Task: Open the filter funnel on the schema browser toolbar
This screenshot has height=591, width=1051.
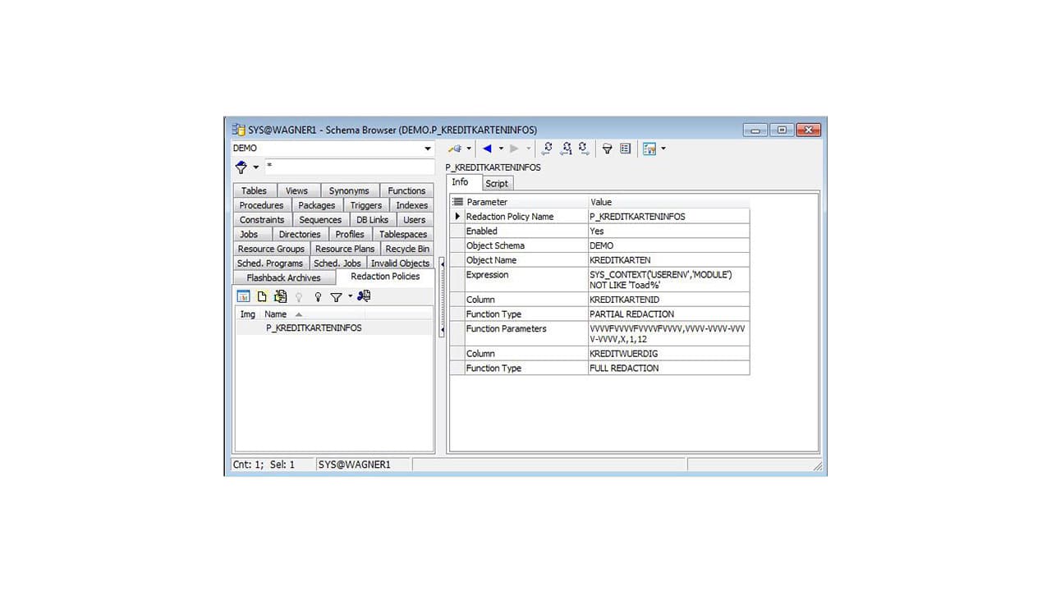Action: point(607,149)
